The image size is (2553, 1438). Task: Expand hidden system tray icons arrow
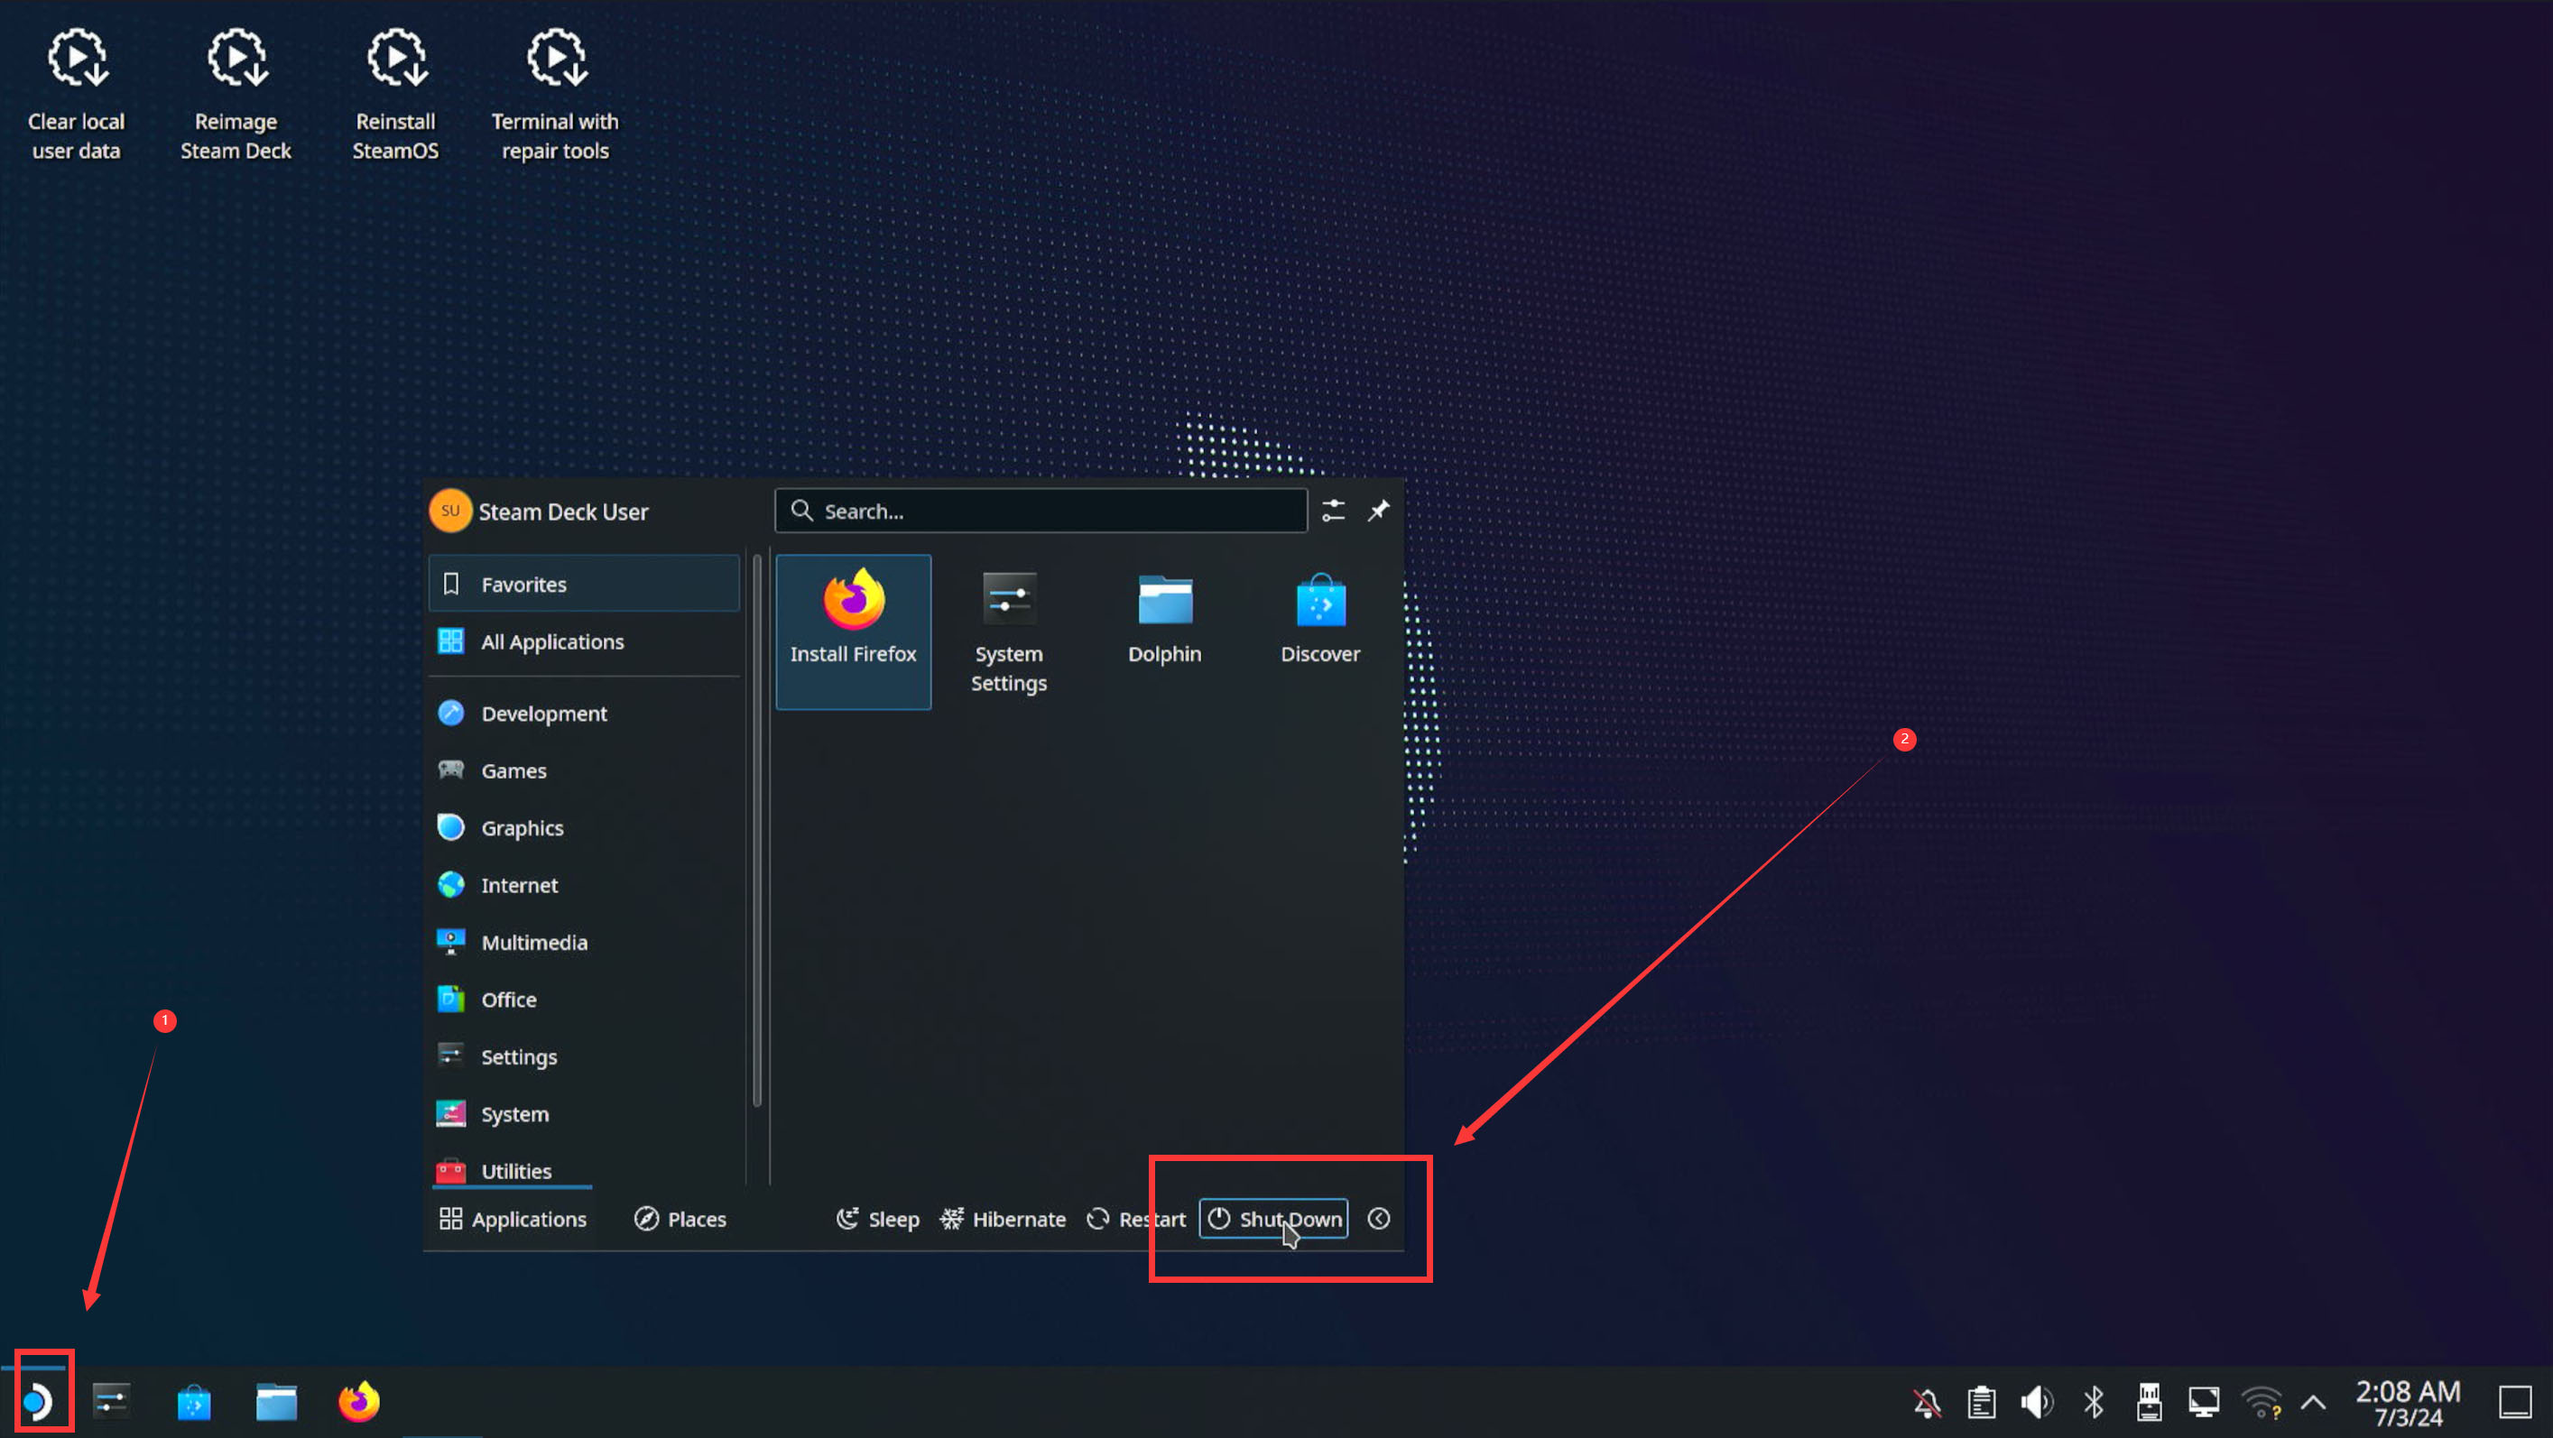2313,1401
